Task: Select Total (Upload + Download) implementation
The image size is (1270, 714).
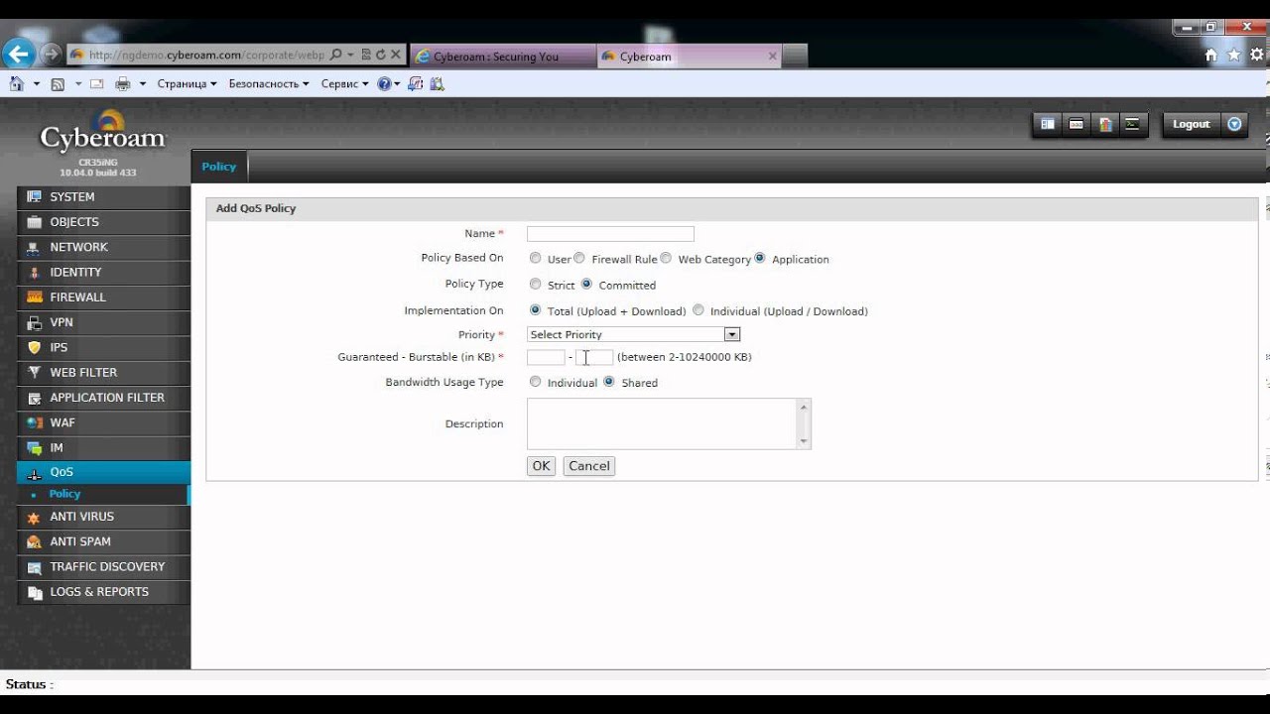Action: (536, 310)
